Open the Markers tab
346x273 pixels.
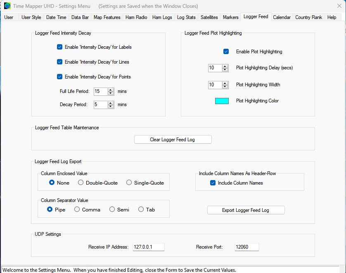click(x=230, y=17)
